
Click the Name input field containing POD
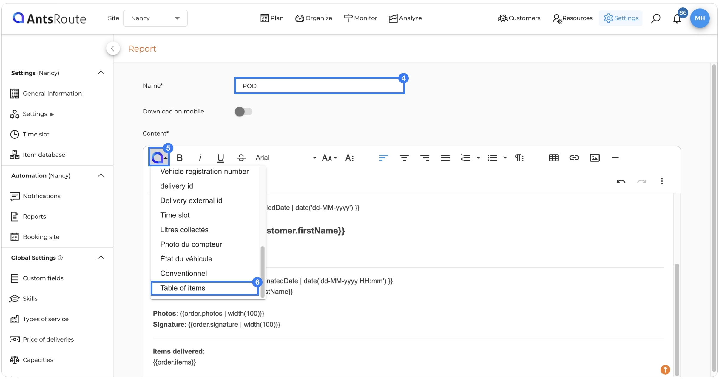[320, 86]
